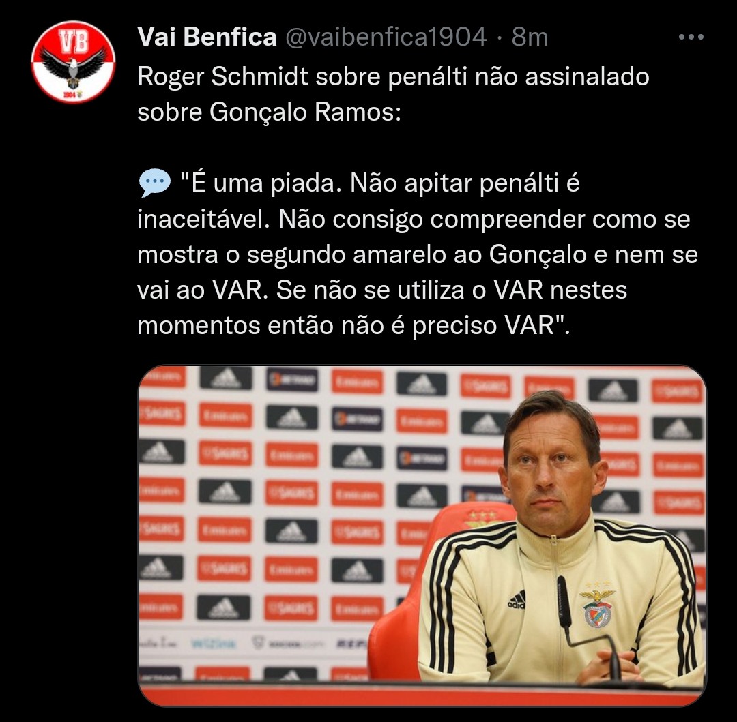This screenshot has width=737, height=722.
Task: Open the attached press conference photo
Action: point(422,535)
